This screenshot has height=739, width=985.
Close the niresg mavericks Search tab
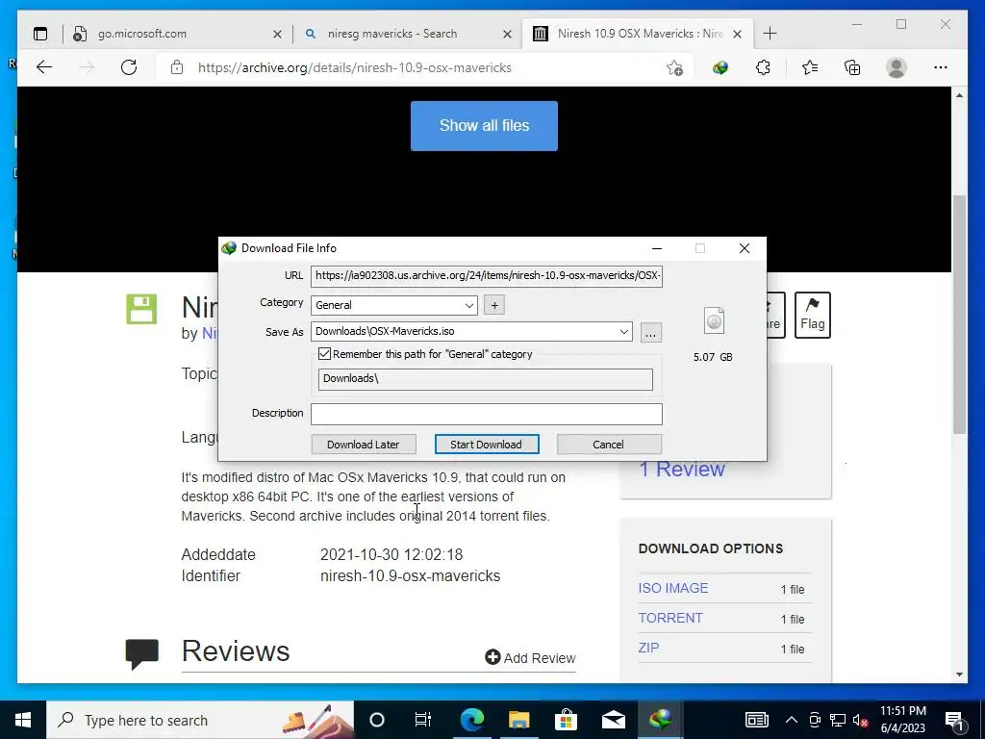[508, 34]
